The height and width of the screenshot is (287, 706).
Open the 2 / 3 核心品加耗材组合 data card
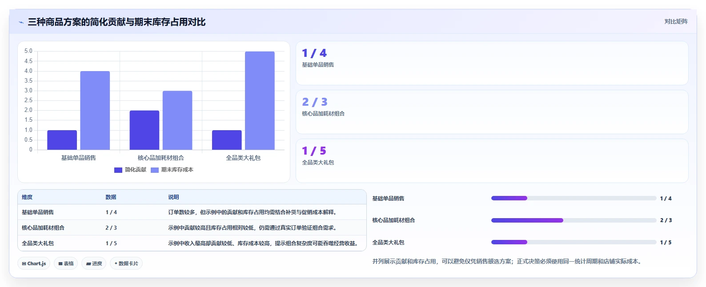tap(492, 112)
